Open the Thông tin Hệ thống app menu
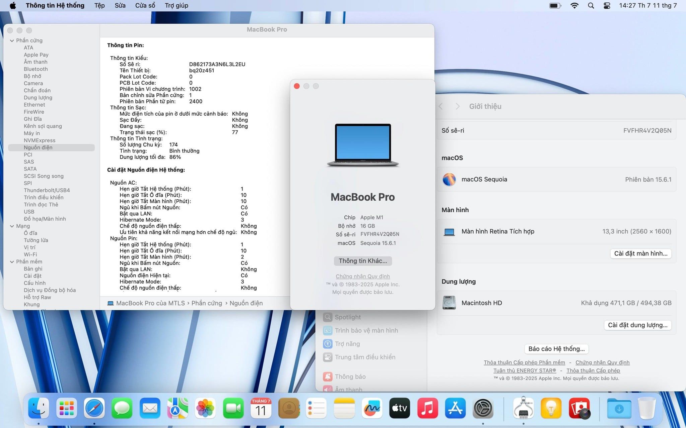 coord(55,6)
